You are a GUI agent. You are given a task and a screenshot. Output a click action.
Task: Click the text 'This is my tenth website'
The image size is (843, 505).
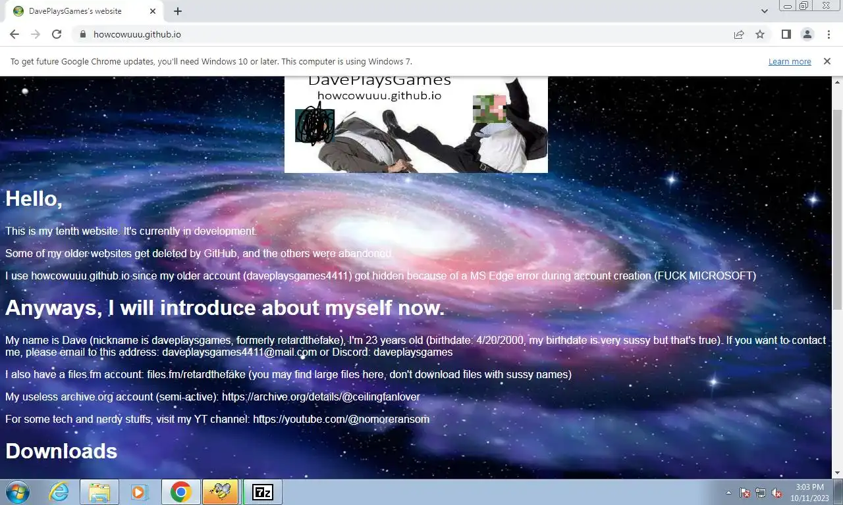click(62, 231)
